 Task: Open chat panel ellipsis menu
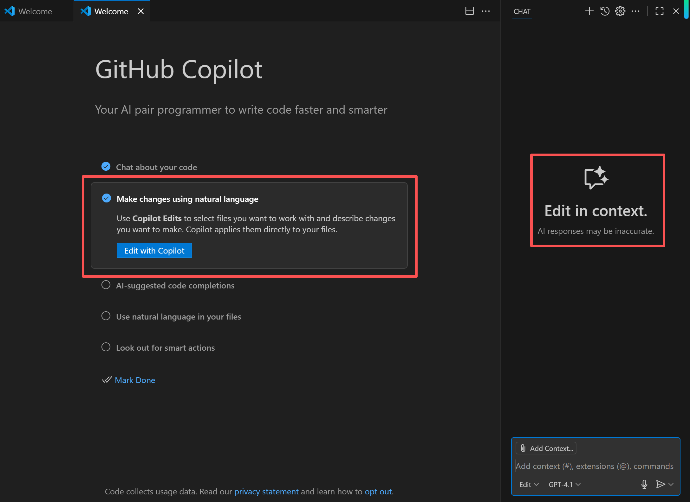(x=635, y=11)
